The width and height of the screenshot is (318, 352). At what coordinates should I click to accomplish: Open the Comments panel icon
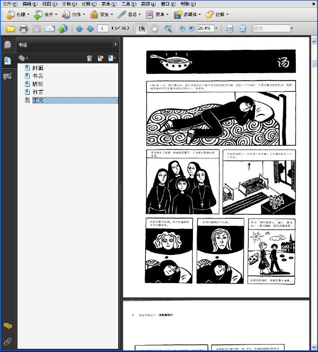(x=7, y=326)
